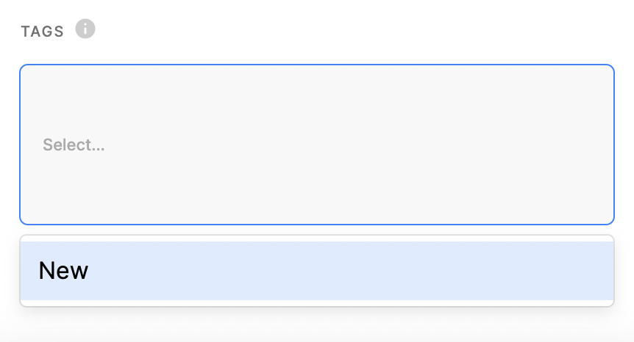Click inside the blue-outlined Tags box
Viewport: 634px width, 342px height.
click(x=316, y=145)
